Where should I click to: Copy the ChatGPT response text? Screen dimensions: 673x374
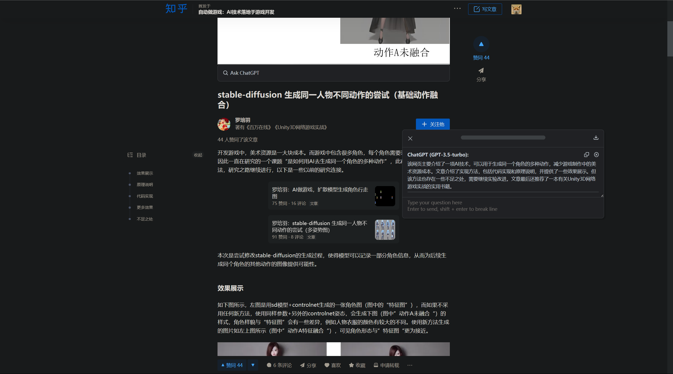click(587, 155)
